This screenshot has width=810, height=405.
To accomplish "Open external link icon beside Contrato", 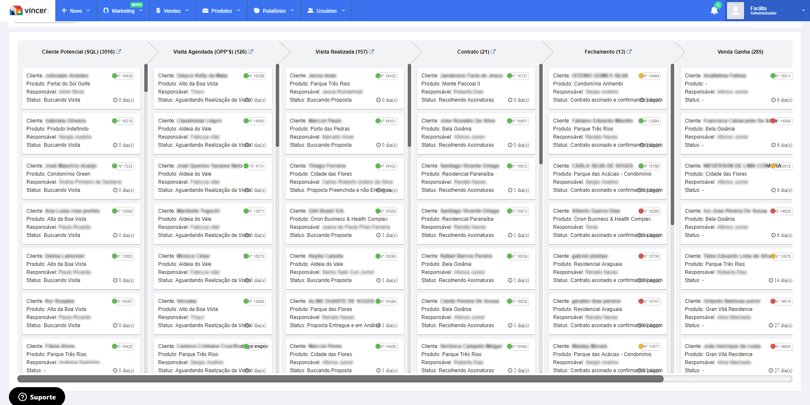I will [x=493, y=51].
